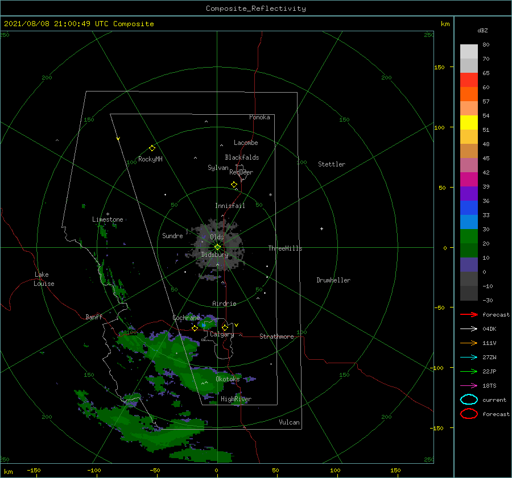The width and height of the screenshot is (512, 478).
Task: Click the yellow diamond marker below RedDeer
Action: pyautogui.click(x=234, y=185)
